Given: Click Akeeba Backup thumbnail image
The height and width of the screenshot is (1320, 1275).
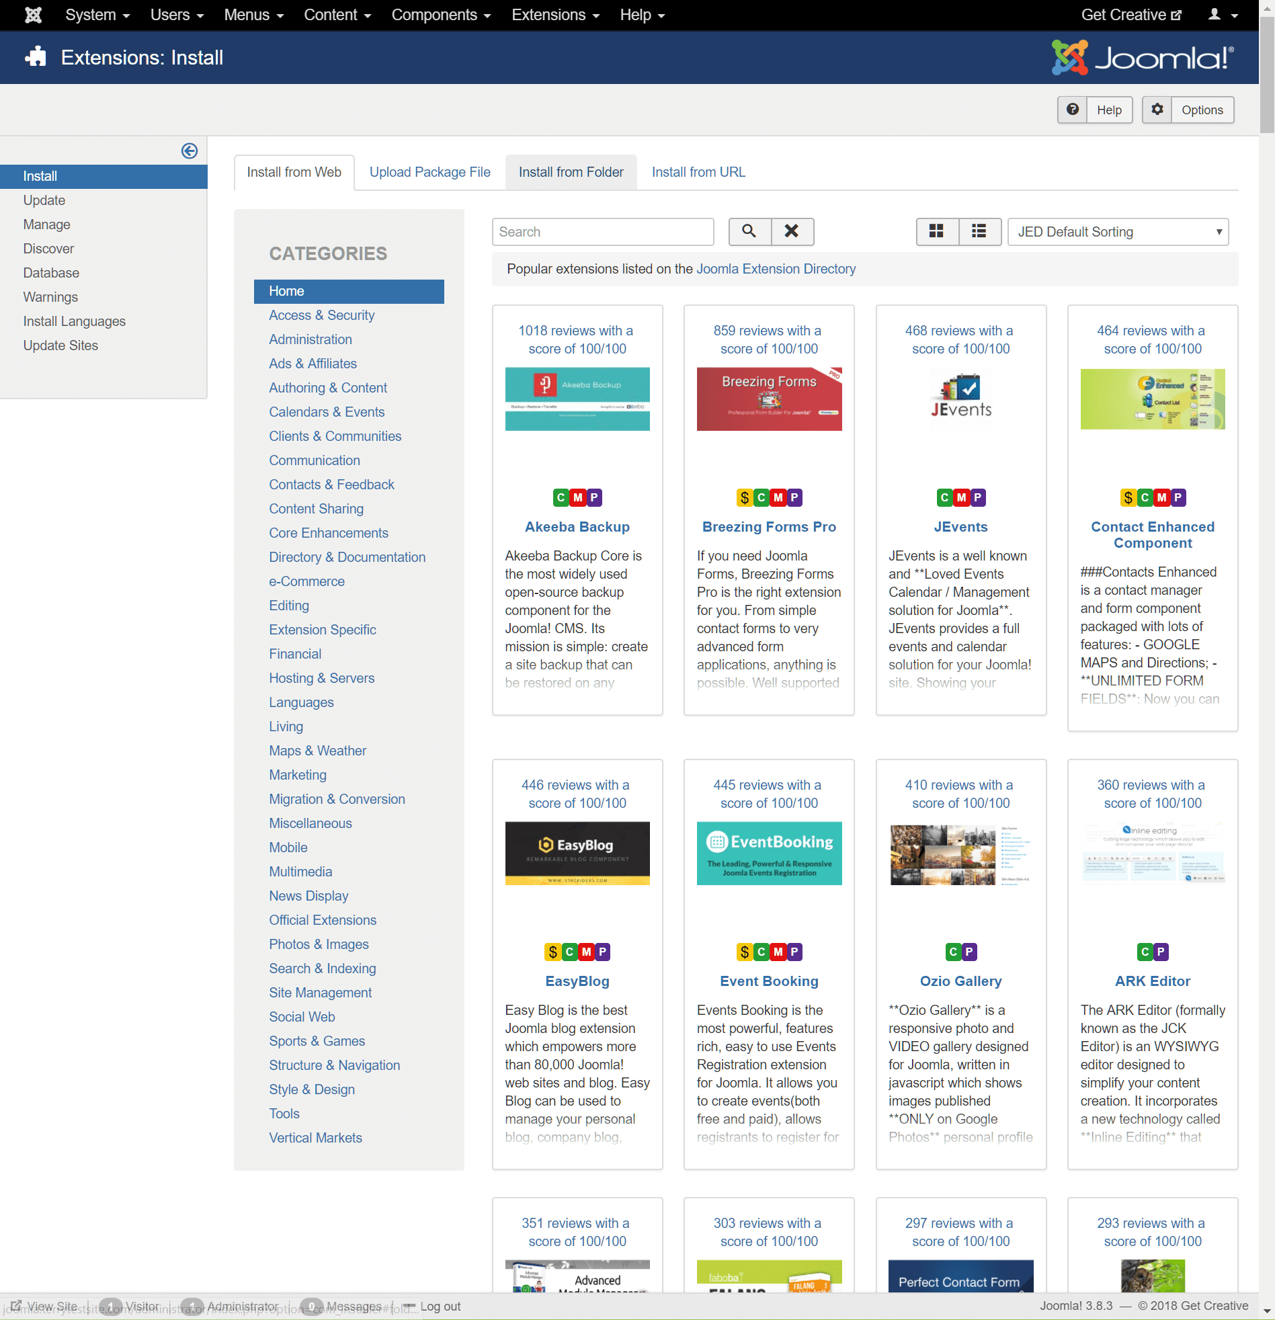Looking at the screenshot, I should coord(577,399).
